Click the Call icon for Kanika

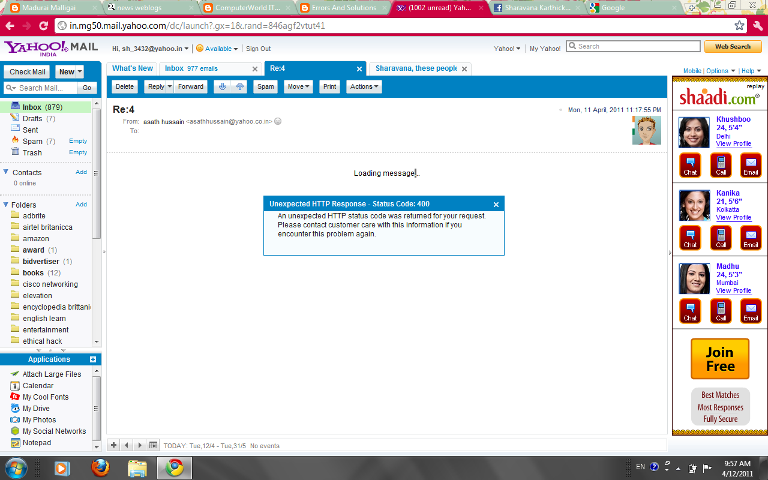(721, 238)
